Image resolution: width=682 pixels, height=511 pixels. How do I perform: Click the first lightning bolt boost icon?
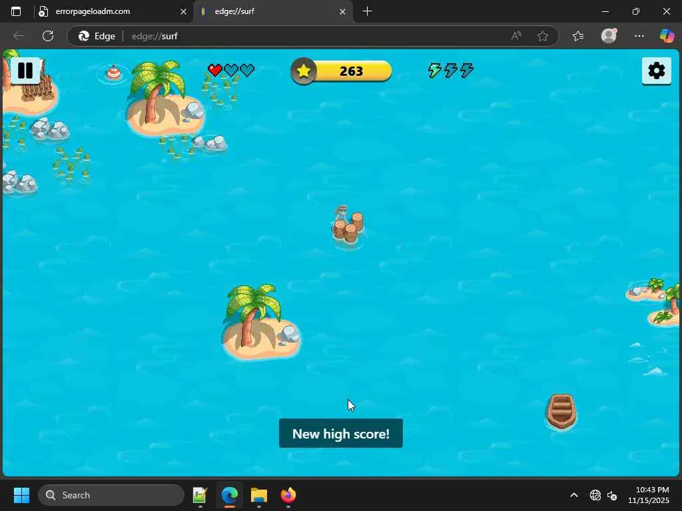coord(434,70)
